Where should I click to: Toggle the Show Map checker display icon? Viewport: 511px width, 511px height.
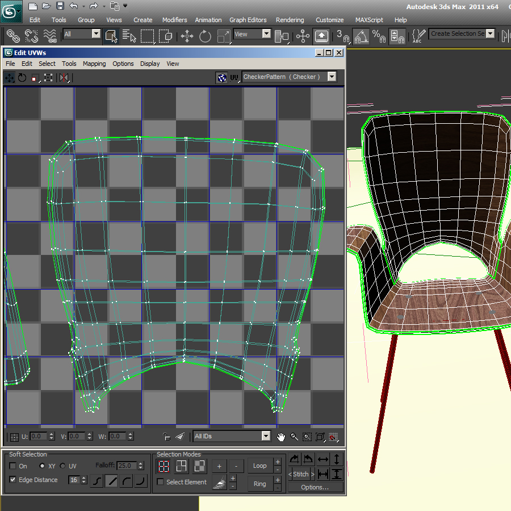221,77
